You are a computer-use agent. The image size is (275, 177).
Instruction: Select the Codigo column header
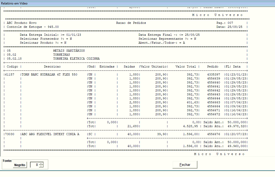(x=12, y=67)
